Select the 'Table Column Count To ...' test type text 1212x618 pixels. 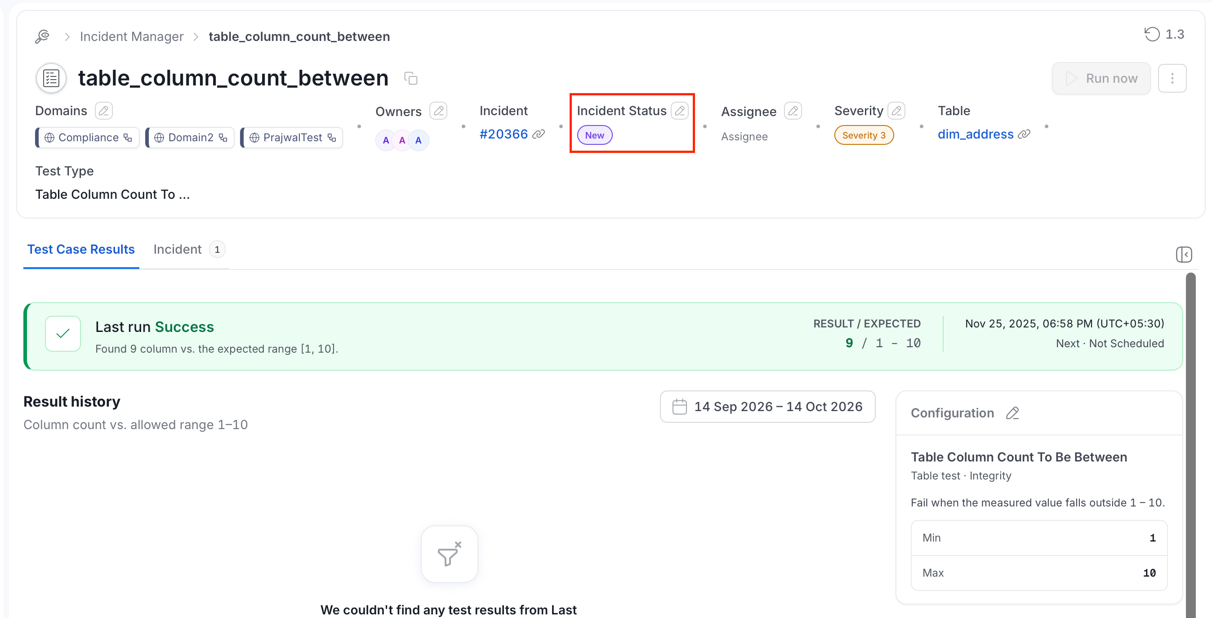coord(113,194)
